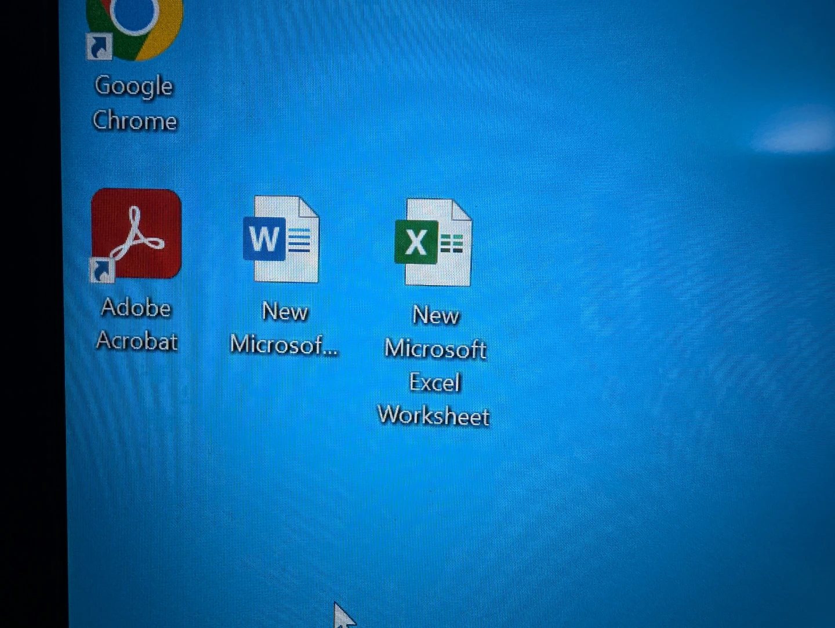Select the New Microsoft Excel Worksheet icon
The width and height of the screenshot is (835, 628).
(x=433, y=242)
